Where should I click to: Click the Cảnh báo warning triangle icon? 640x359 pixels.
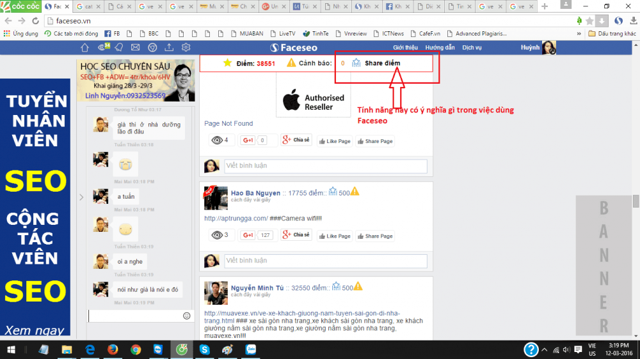pos(291,63)
